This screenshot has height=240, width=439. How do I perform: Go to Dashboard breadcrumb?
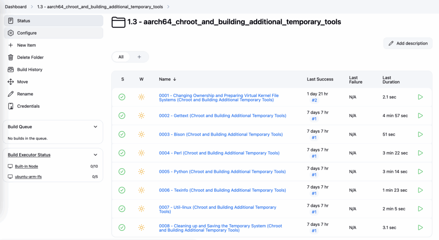(x=16, y=7)
